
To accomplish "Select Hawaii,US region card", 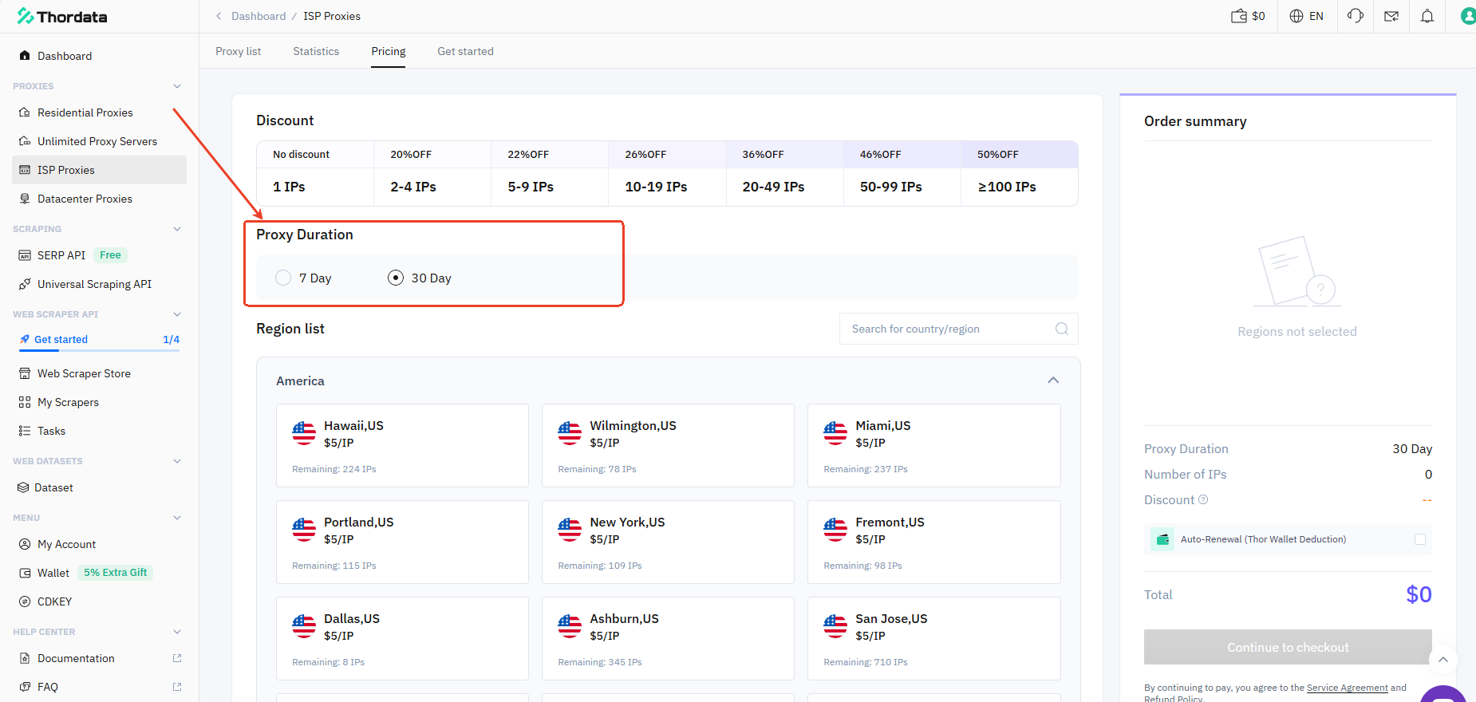I will (402, 445).
